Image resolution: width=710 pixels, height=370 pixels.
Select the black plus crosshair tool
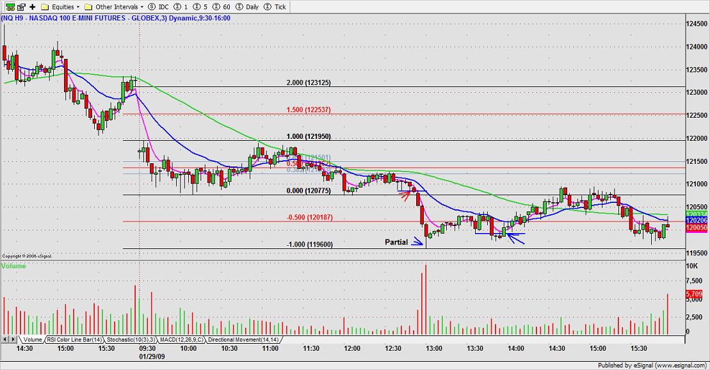[33, 7]
